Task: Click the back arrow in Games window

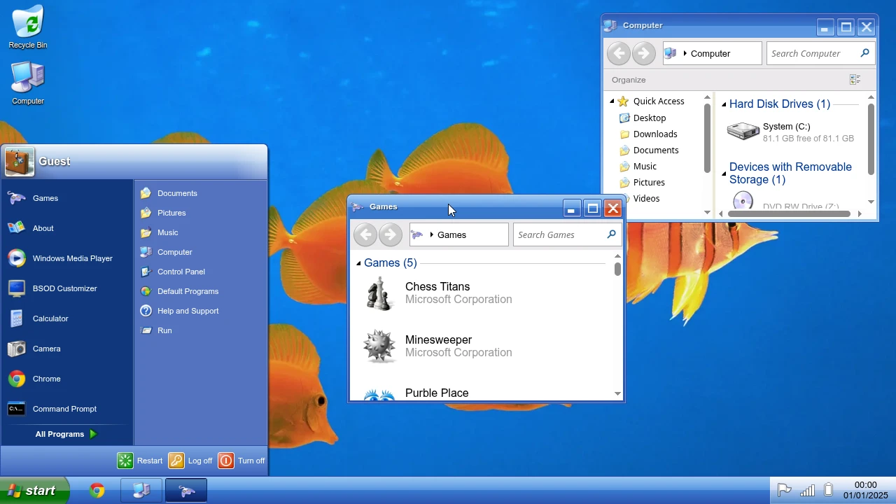Action: pos(365,234)
